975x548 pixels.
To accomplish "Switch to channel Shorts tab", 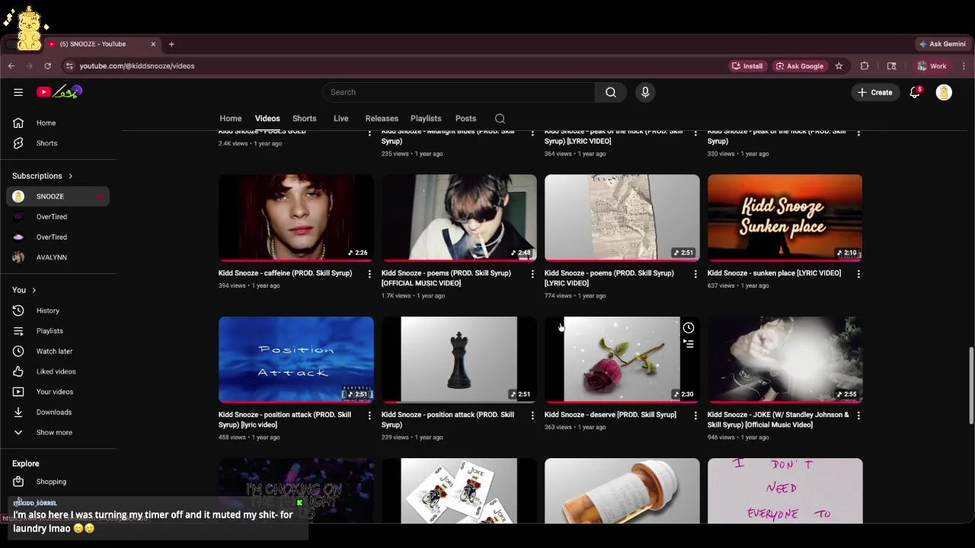I will 305,119.
